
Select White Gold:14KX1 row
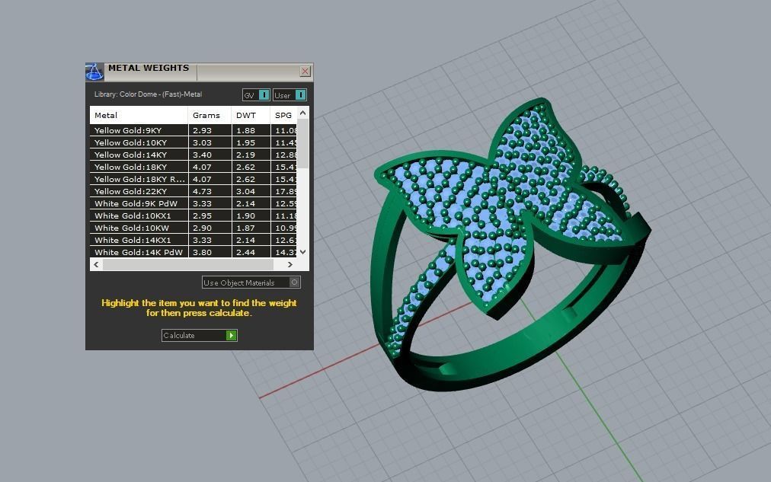tap(194, 241)
